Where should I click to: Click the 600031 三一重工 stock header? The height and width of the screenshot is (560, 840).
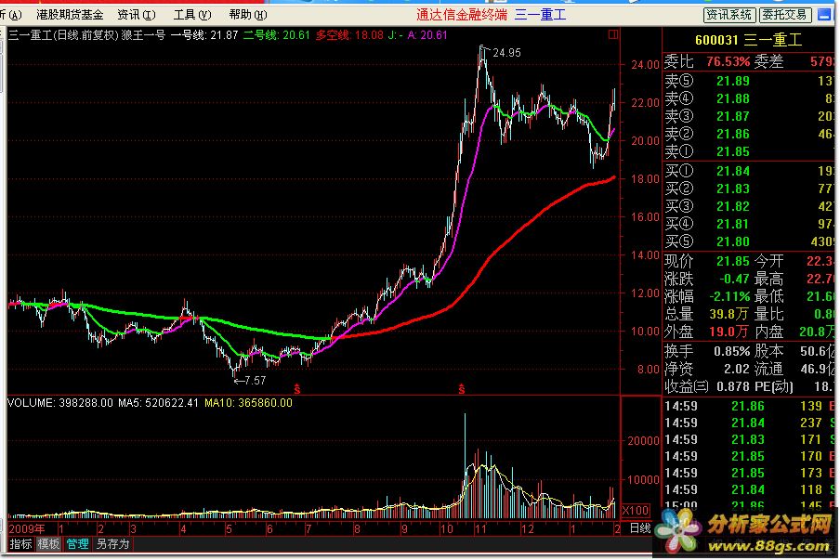748,40
